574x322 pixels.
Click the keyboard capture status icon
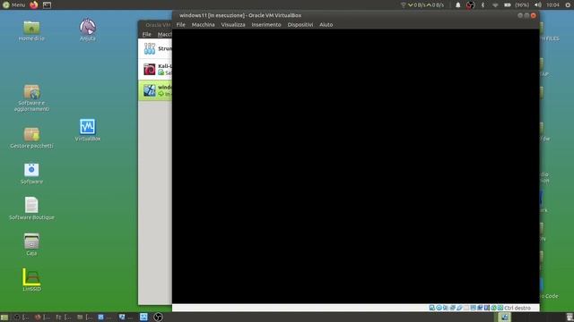tap(500, 308)
